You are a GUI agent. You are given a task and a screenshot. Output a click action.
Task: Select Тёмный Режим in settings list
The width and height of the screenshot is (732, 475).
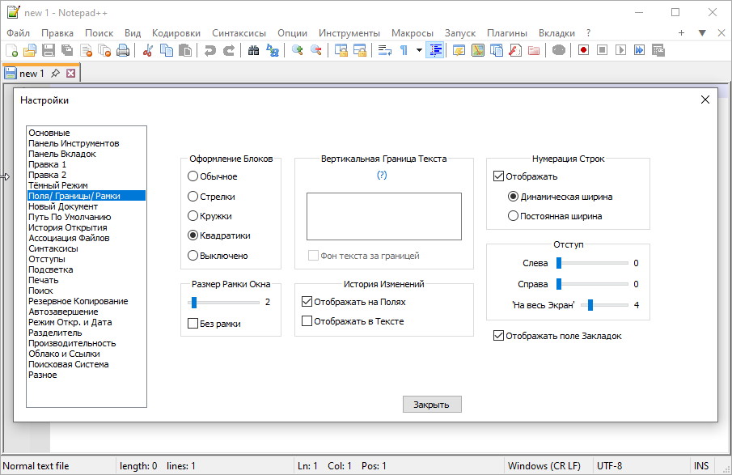(87, 185)
